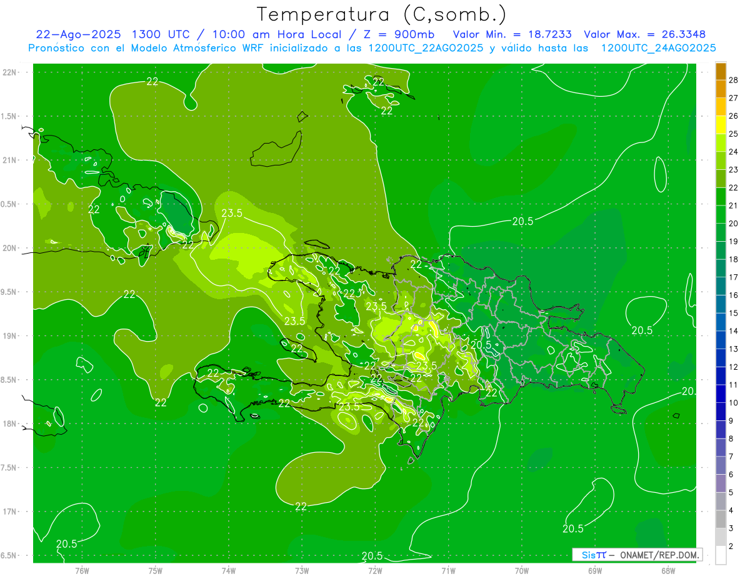Select the number 25 on the color scale
Viewport: 750px width, 579px height.
(734, 134)
